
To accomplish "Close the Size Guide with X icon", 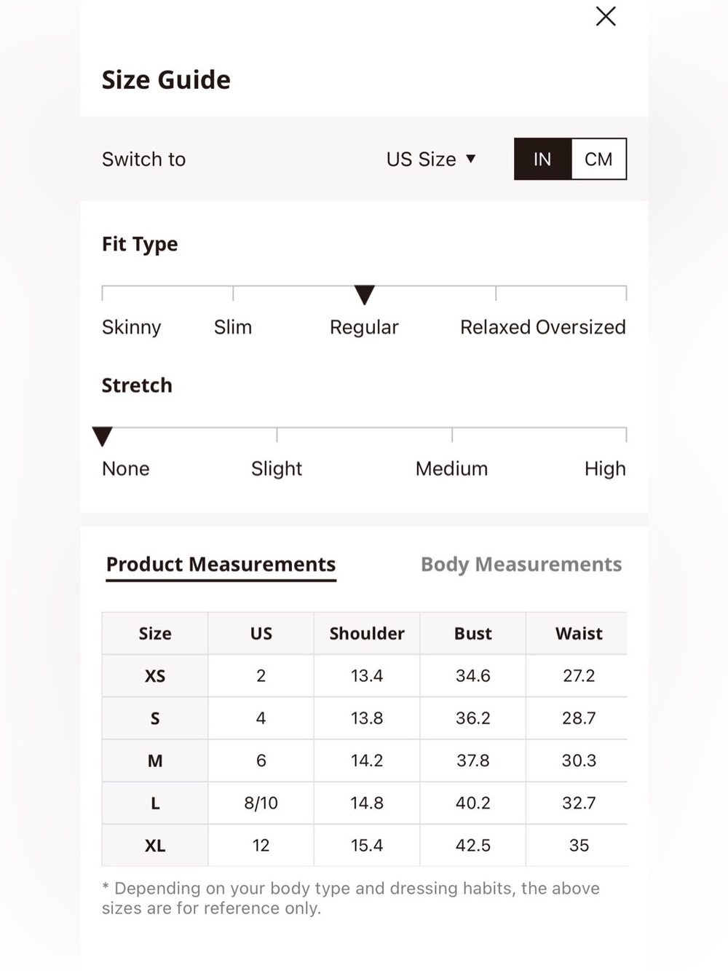I will pyautogui.click(x=606, y=16).
